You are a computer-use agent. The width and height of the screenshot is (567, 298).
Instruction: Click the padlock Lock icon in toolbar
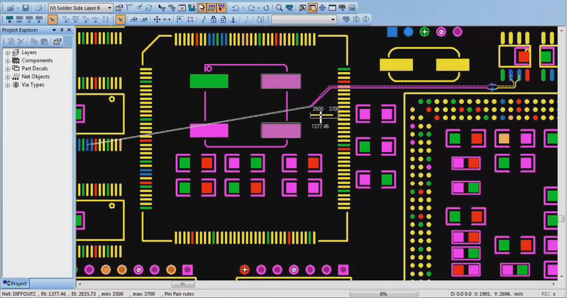(213, 20)
